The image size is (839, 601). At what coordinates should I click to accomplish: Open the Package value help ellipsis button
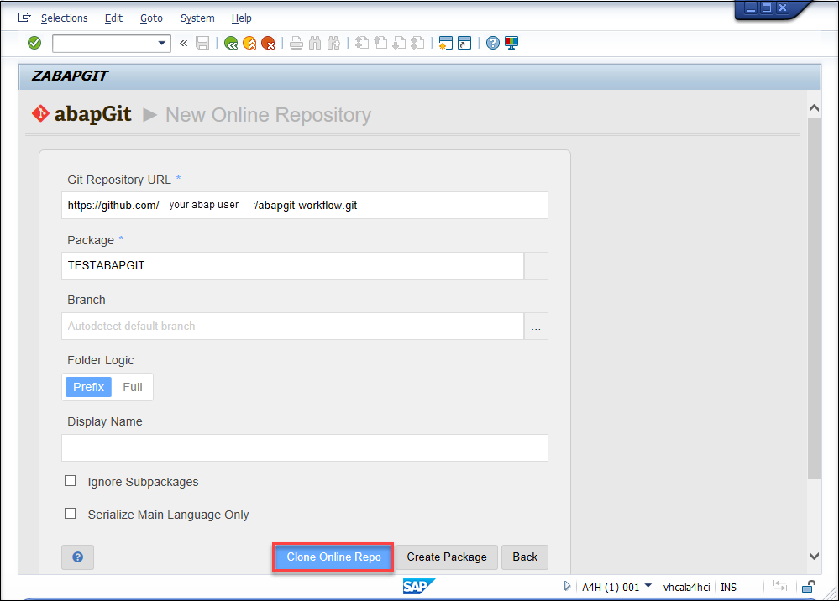(x=536, y=266)
